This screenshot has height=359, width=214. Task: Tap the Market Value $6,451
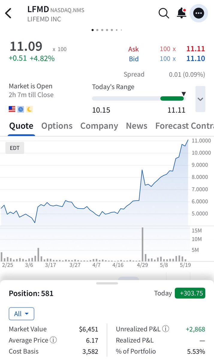88,329
